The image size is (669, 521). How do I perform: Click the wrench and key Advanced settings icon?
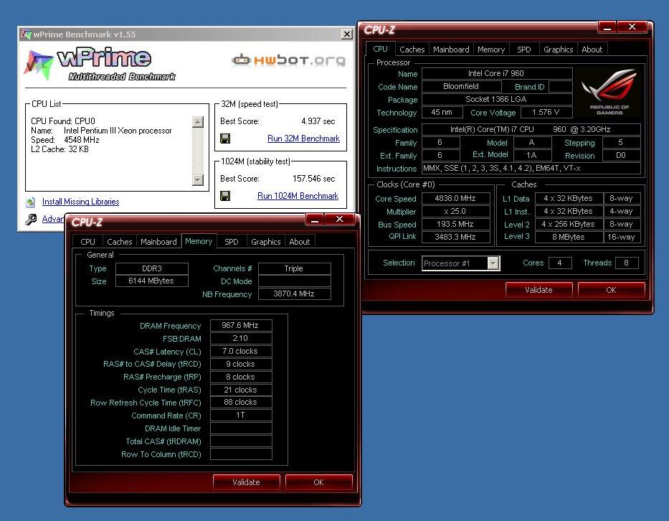[31, 219]
